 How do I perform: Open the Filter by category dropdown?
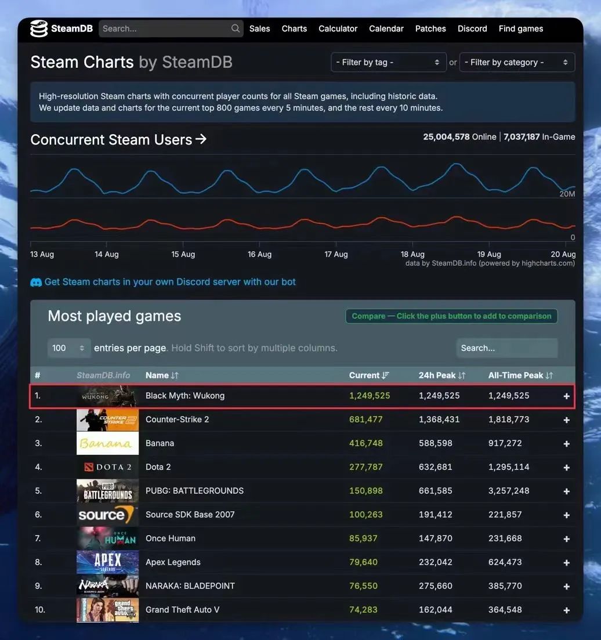[517, 63]
